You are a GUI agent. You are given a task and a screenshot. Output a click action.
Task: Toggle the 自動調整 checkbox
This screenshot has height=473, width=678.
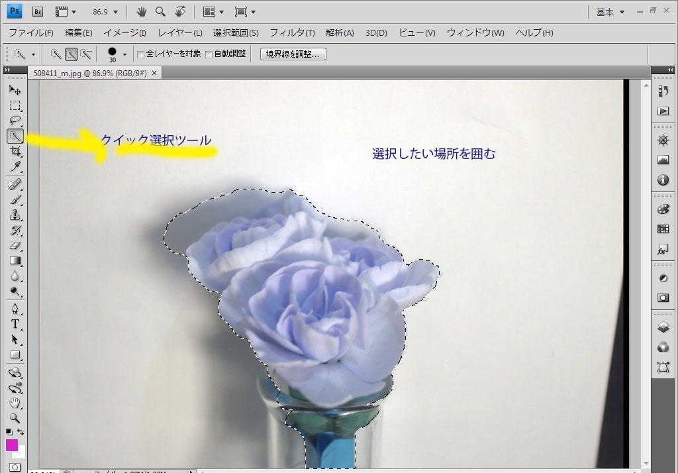209,54
